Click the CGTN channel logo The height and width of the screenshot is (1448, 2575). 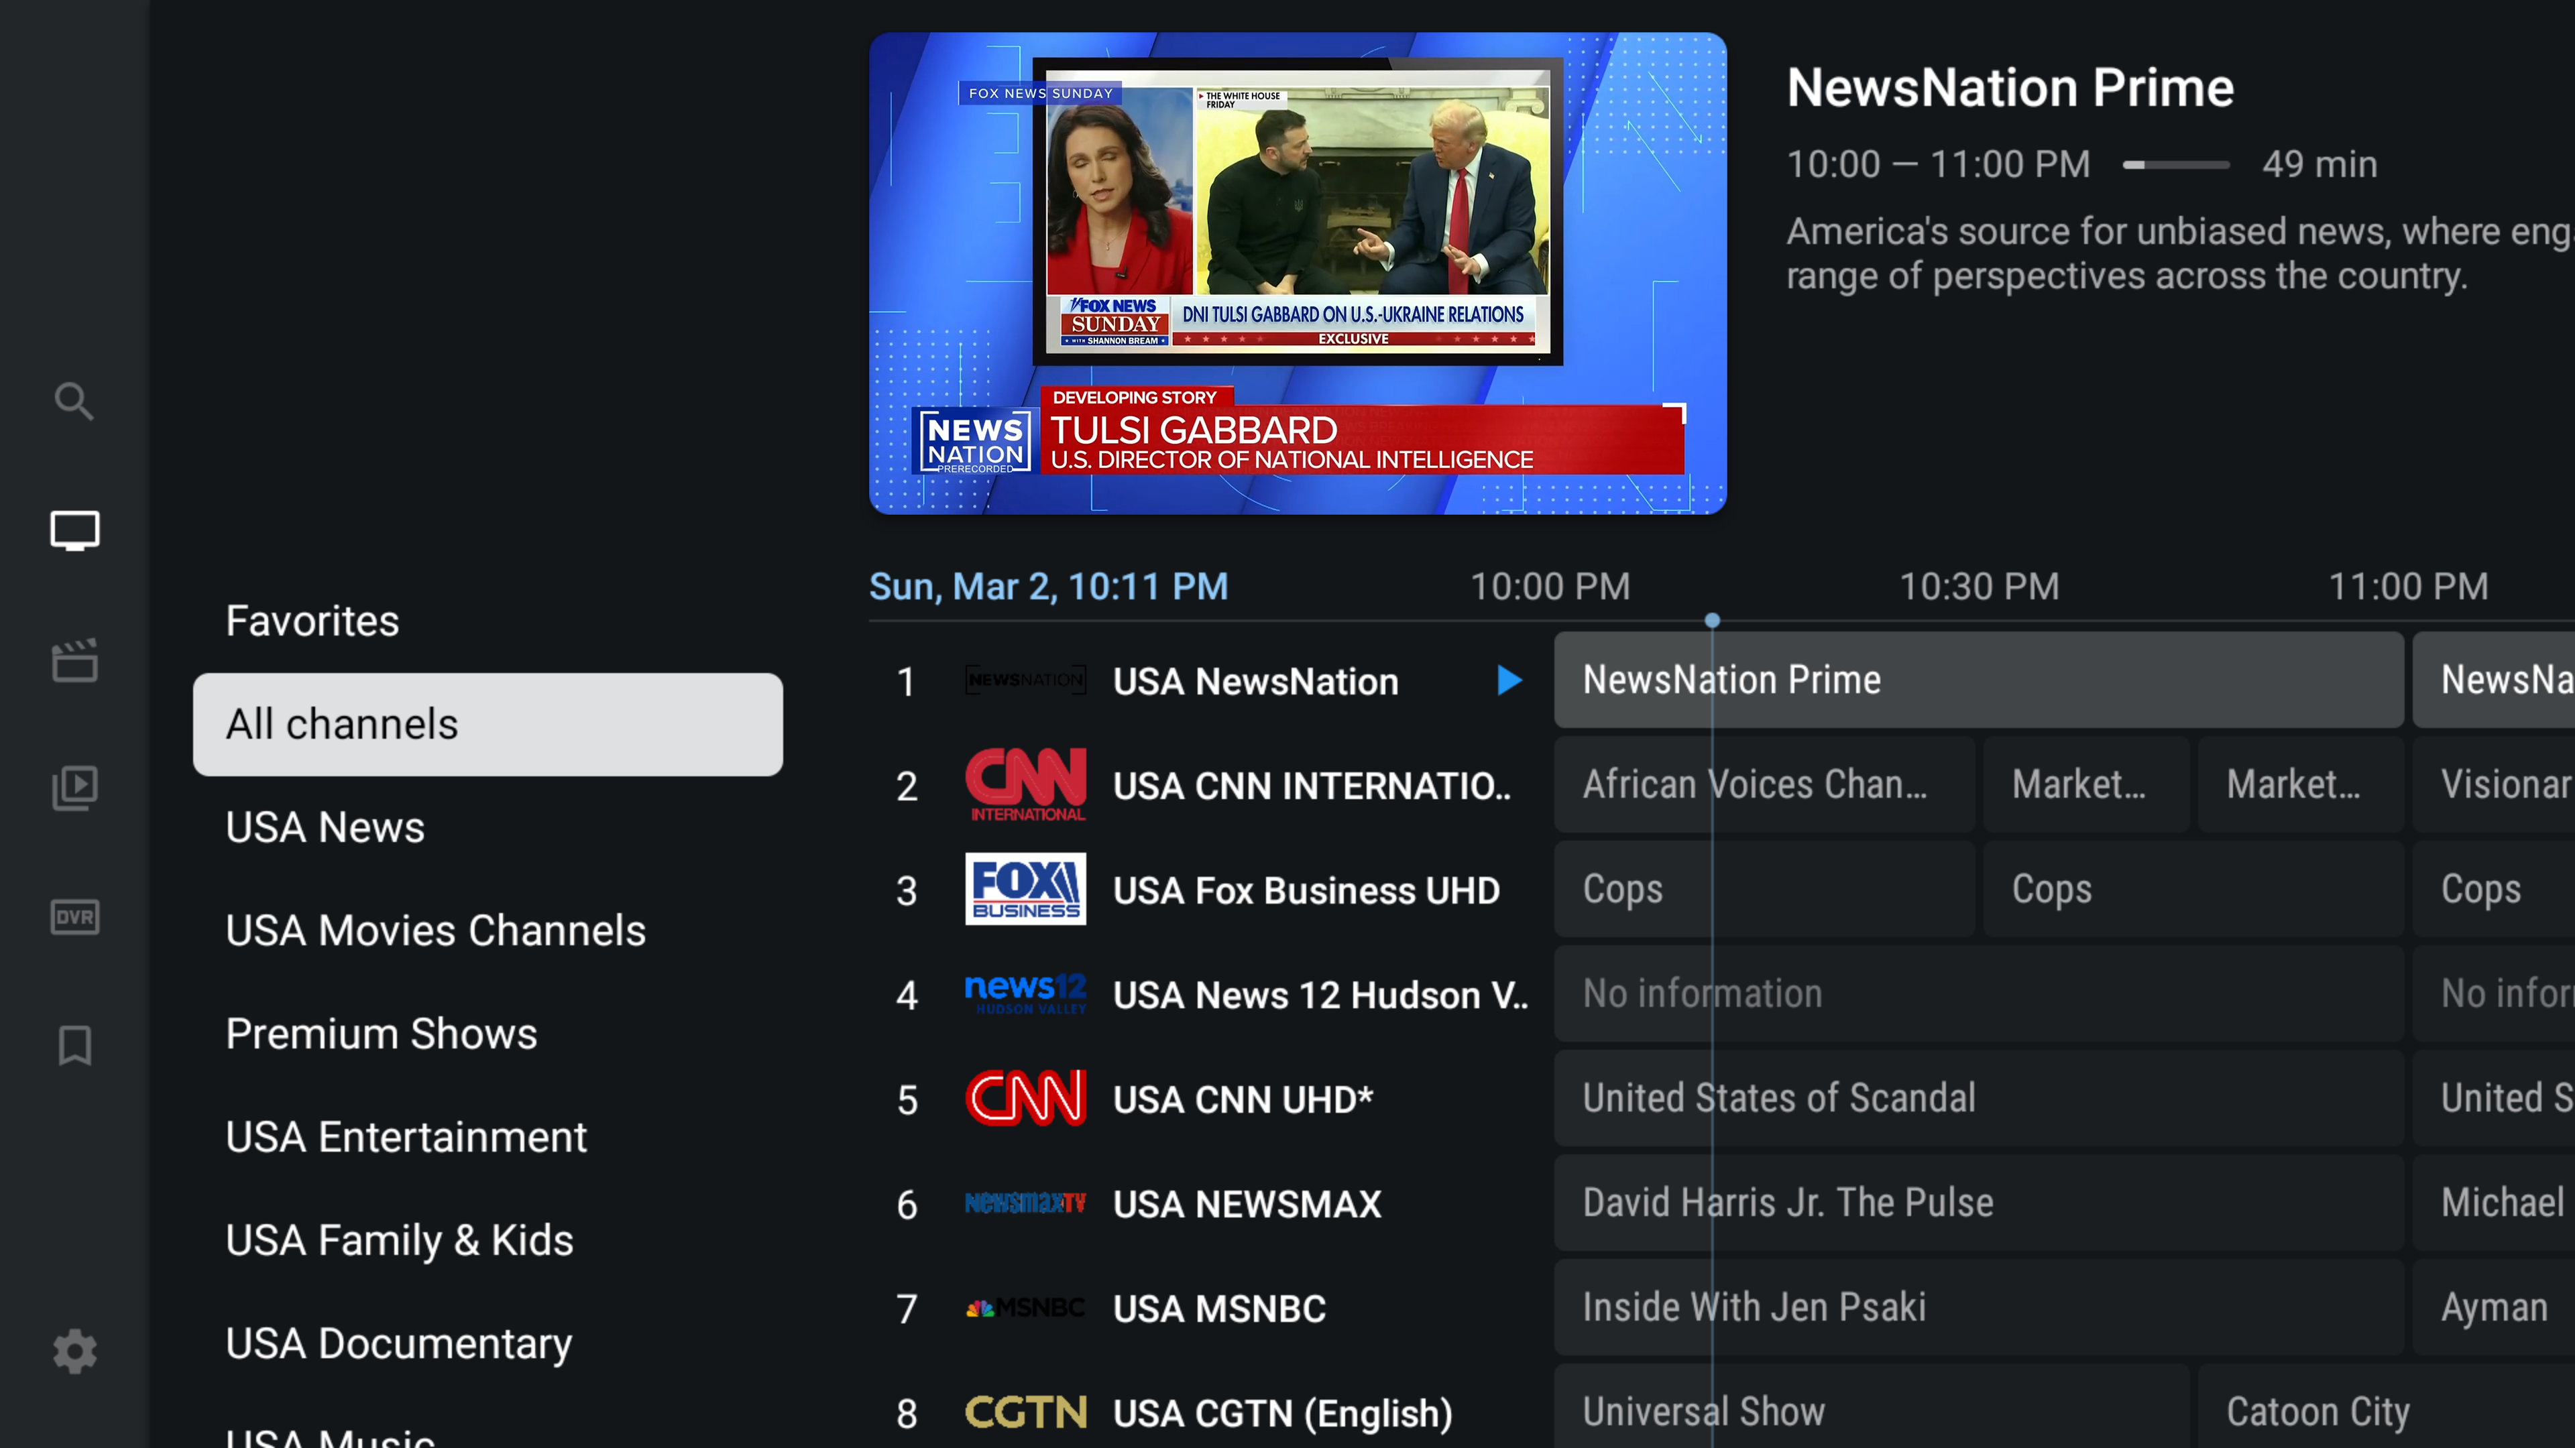[x=1025, y=1412]
